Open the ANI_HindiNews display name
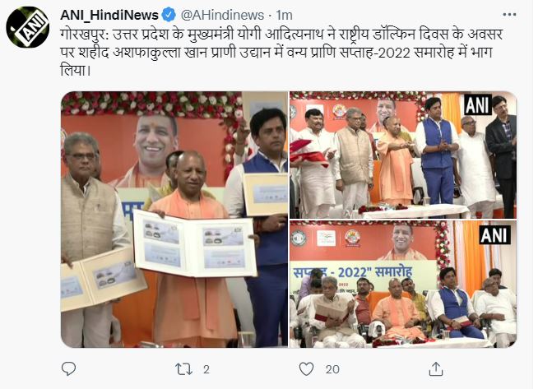Image resolution: width=552 pixels, height=389 pixels. 109,15
